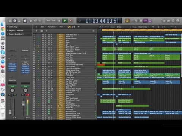182x136 pixels.
Task: Open the Catch playhead filter button
Action: pyautogui.click(x=78, y=27)
